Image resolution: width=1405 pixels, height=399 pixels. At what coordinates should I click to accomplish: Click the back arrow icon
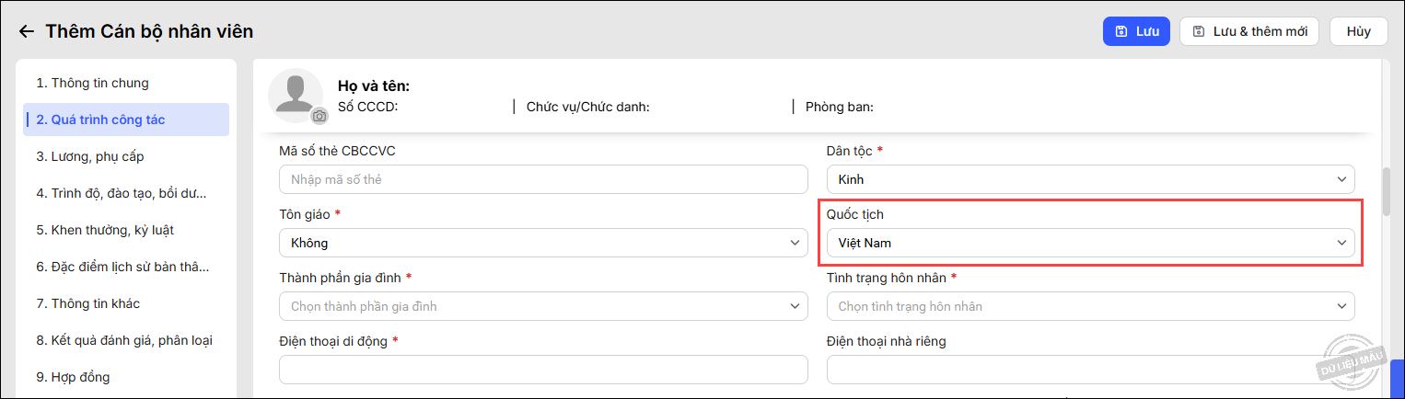click(26, 32)
